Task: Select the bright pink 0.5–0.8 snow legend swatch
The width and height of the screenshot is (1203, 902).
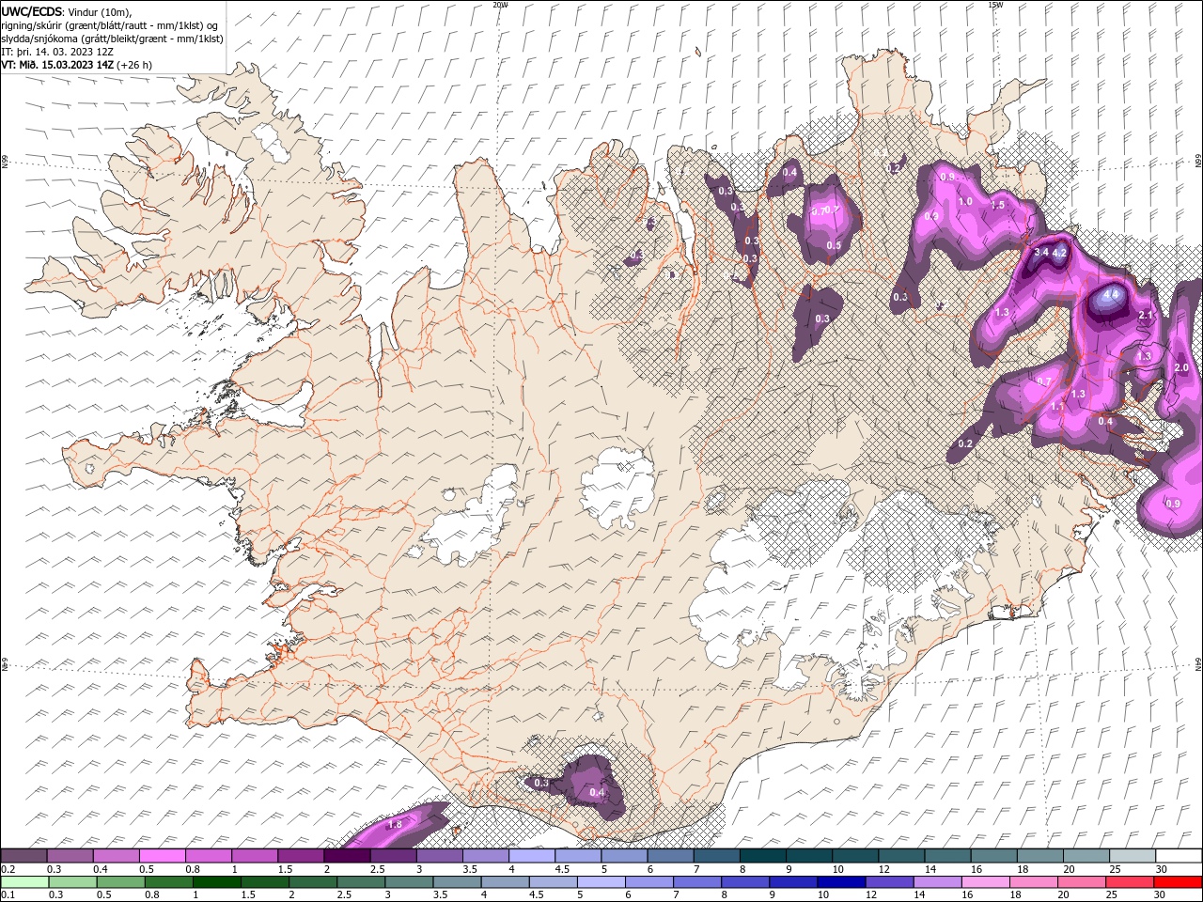Action: [x=163, y=856]
